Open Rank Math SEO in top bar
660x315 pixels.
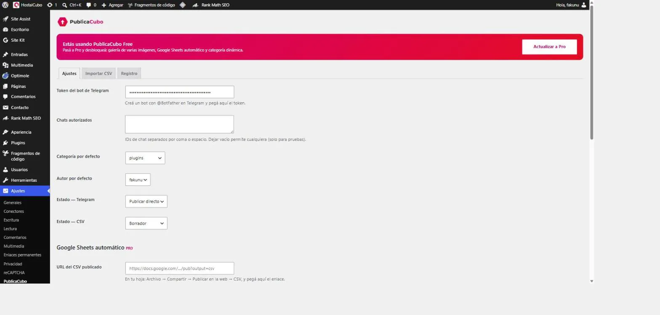pyautogui.click(x=211, y=5)
